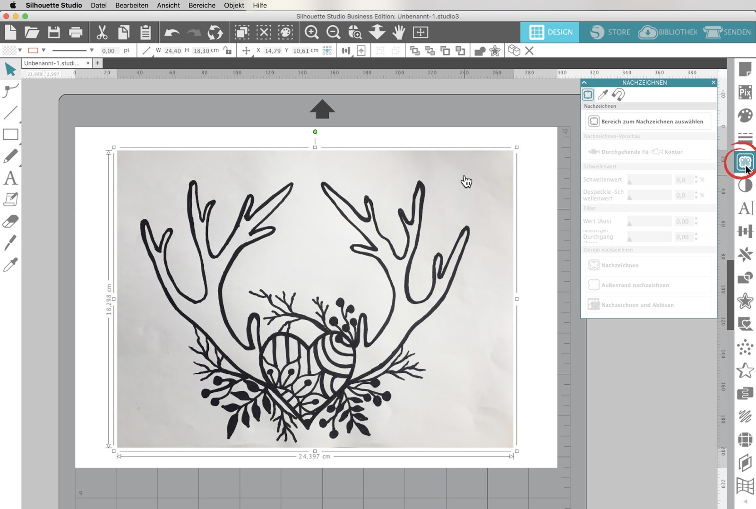Select the Eyedropper tool in left toolbar

click(x=10, y=265)
